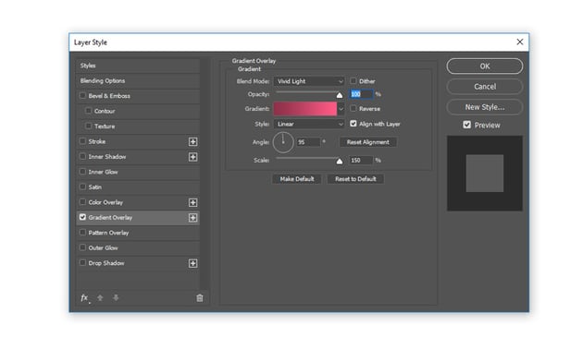Move effect down with the down arrow icon

tap(116, 298)
